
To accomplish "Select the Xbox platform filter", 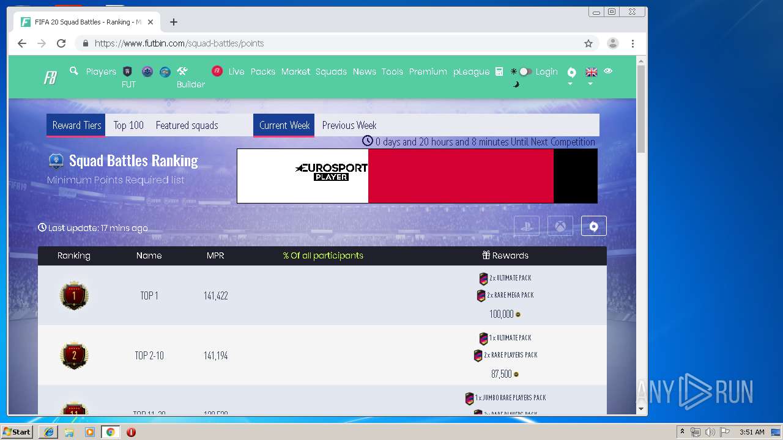I will pyautogui.click(x=560, y=226).
